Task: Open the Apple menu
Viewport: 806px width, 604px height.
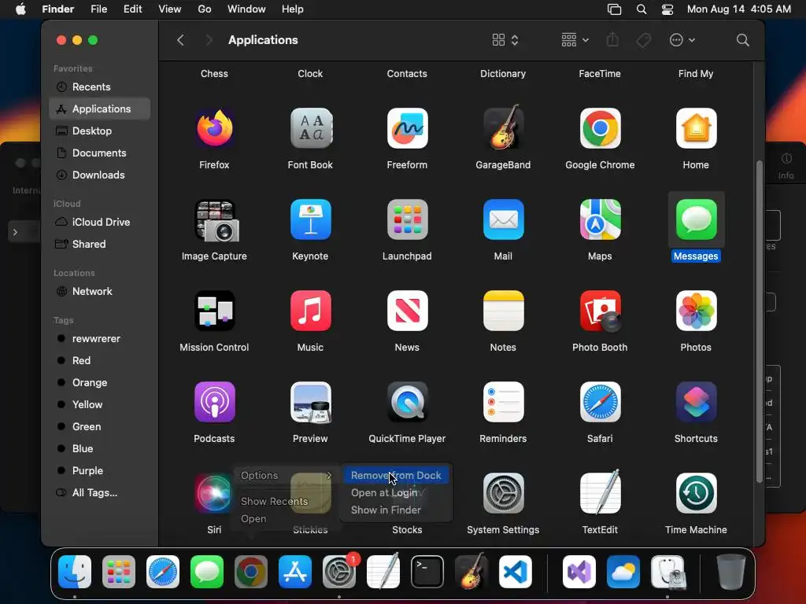Action: coord(20,9)
